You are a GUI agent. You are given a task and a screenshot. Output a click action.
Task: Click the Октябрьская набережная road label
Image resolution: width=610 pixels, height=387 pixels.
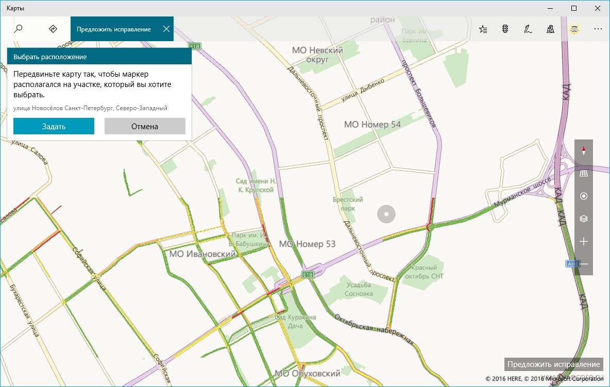[374, 329]
